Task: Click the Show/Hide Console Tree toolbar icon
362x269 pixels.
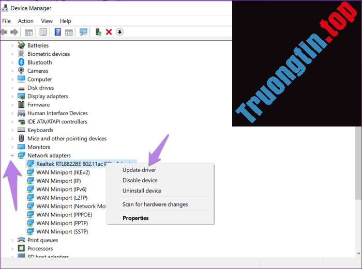Action: coord(28,32)
